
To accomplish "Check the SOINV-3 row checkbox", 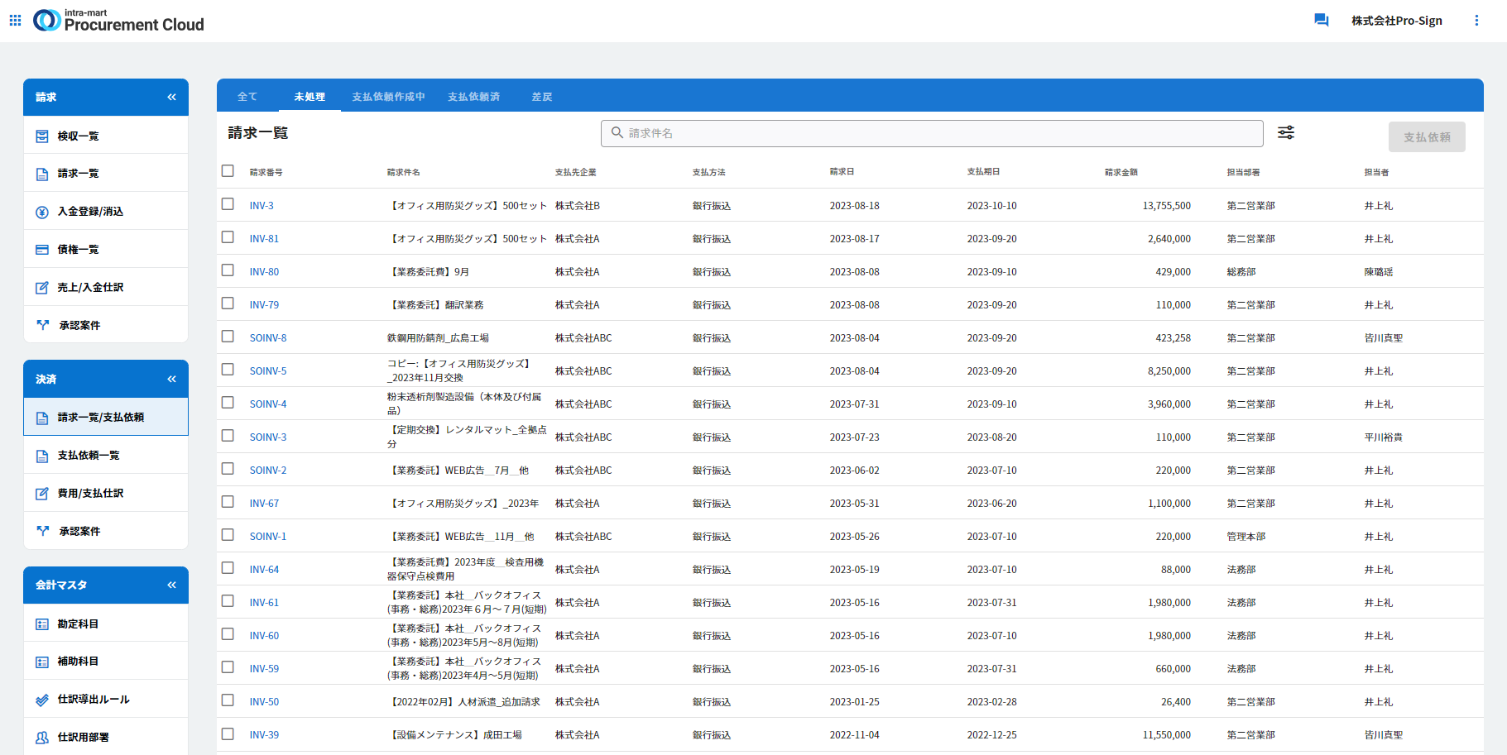I will pyautogui.click(x=228, y=435).
